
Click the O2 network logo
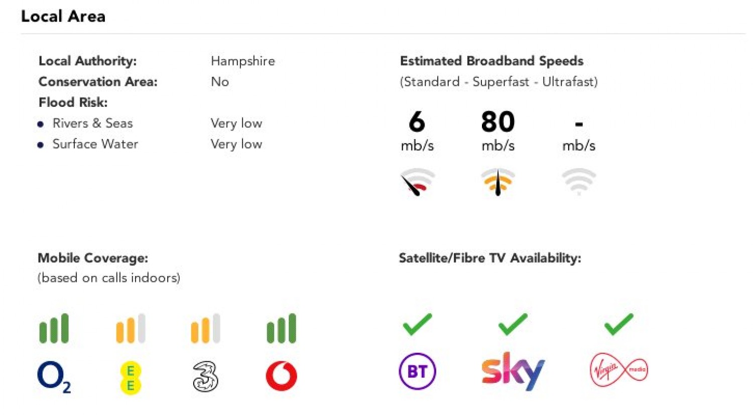click(53, 377)
